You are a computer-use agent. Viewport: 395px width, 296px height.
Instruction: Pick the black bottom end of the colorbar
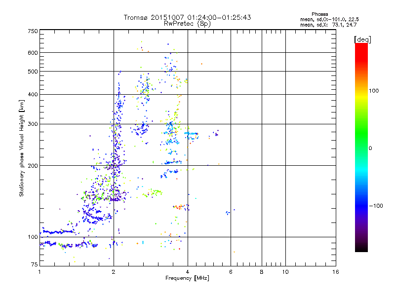pos(361,248)
